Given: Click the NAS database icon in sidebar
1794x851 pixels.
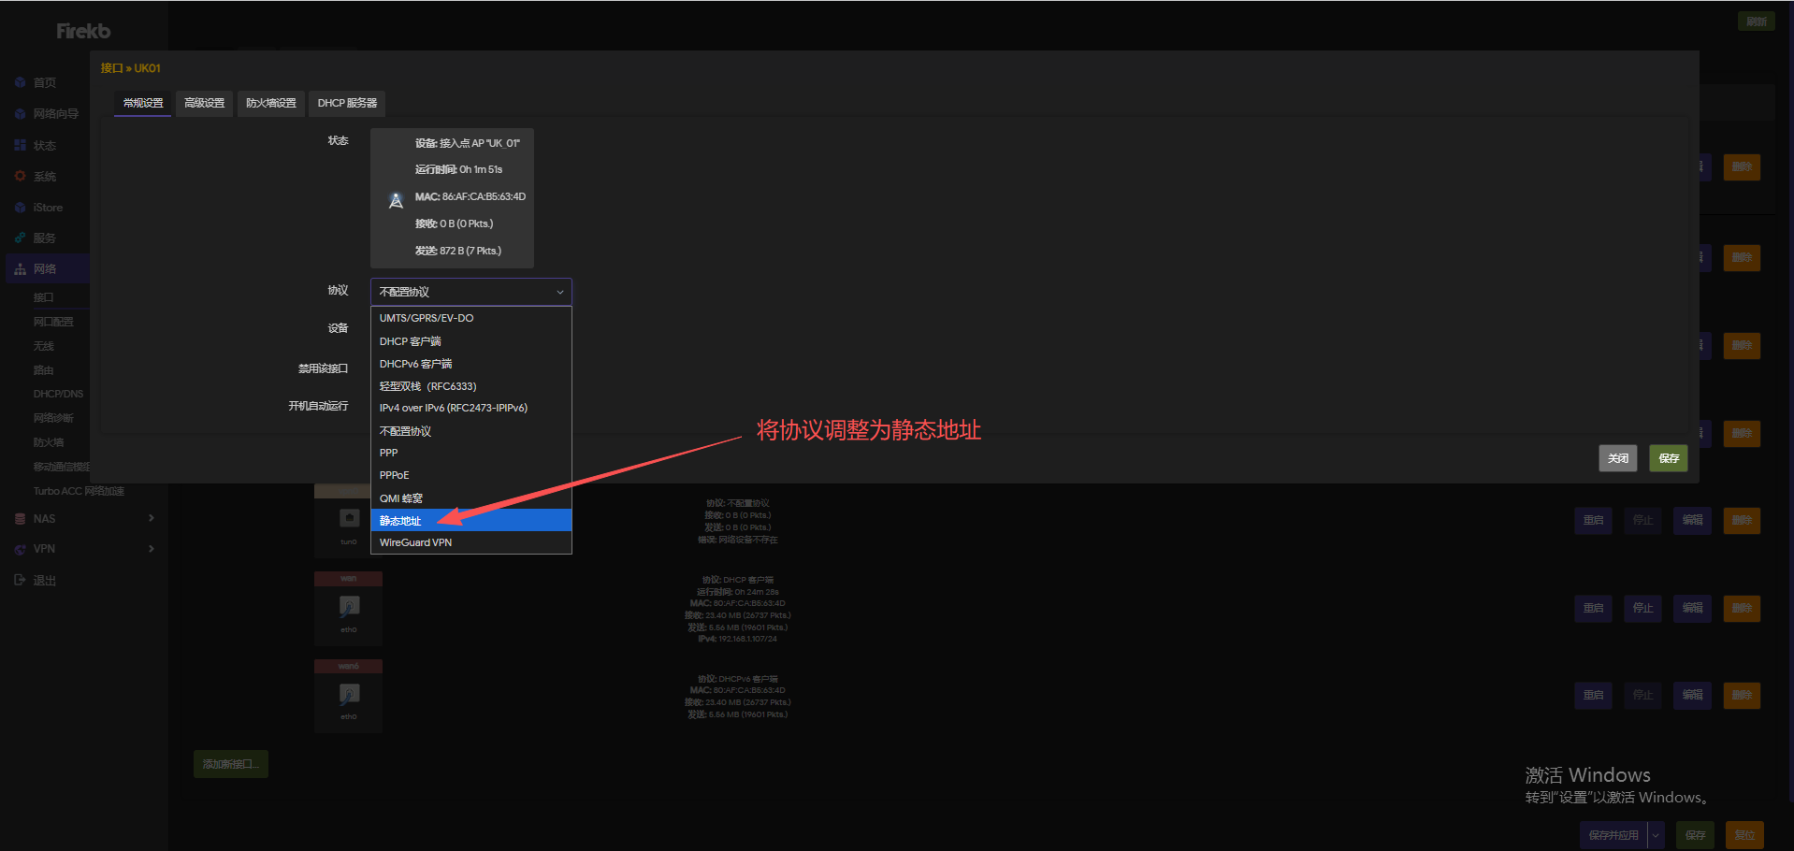Looking at the screenshot, I should pos(20,519).
